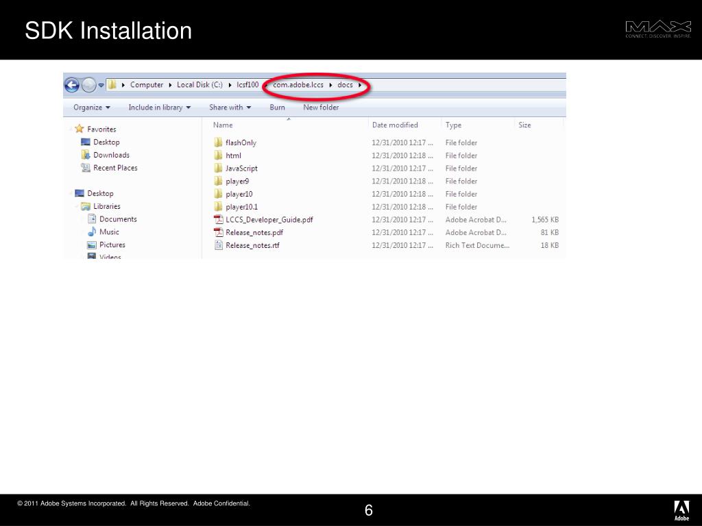This screenshot has height=526, width=702.
Task: Navigate to lcsf100 breadcrumb folder
Action: click(x=247, y=84)
